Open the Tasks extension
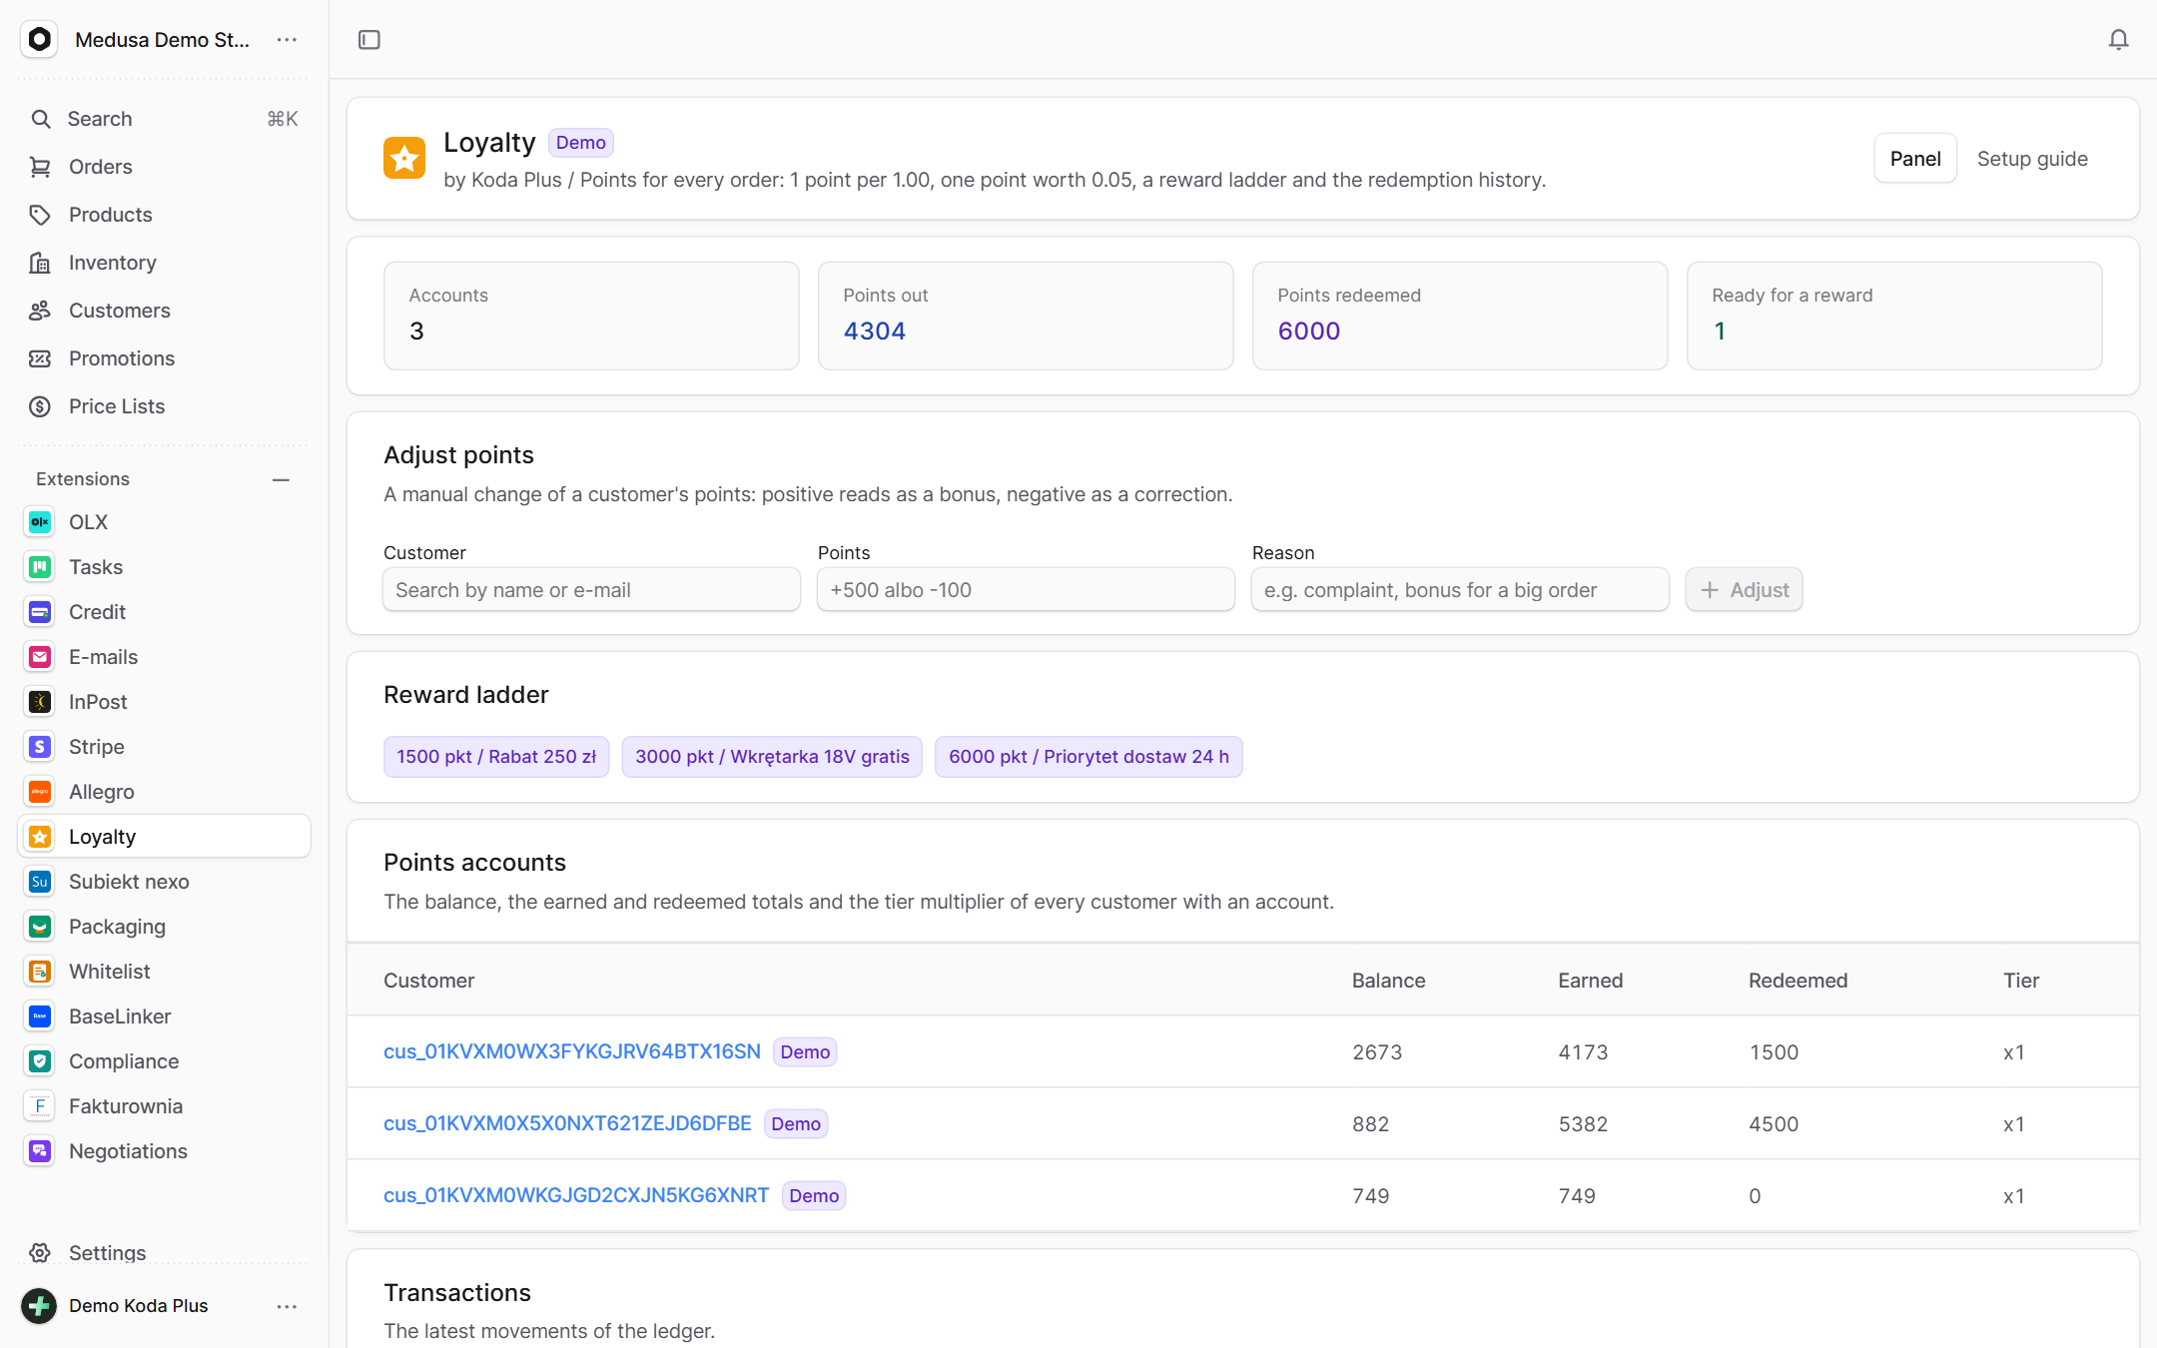Viewport: 2157px width, 1348px height. (165, 567)
